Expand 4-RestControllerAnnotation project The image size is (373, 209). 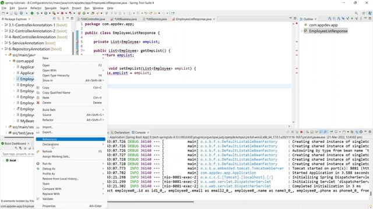[2, 37]
